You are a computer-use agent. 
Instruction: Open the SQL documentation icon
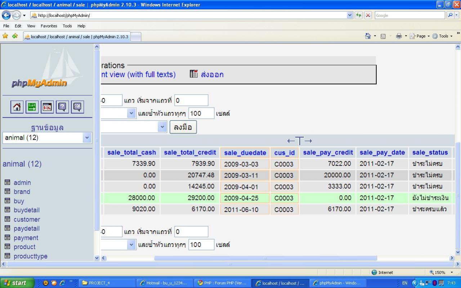[x=77, y=107]
